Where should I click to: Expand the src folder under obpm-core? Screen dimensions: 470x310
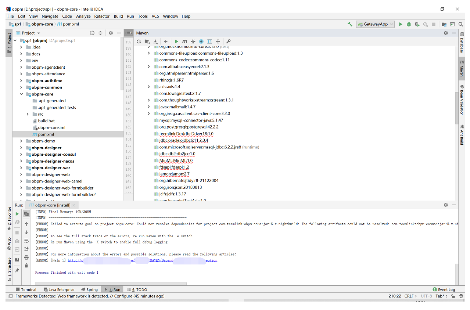(28, 114)
